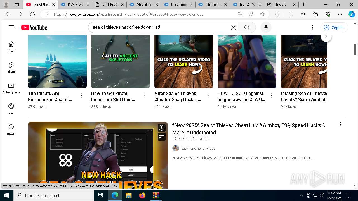The width and height of the screenshot is (358, 201).
Task: Open options for 'HOW TO SOLO' short
Action: pyautogui.click(x=271, y=96)
